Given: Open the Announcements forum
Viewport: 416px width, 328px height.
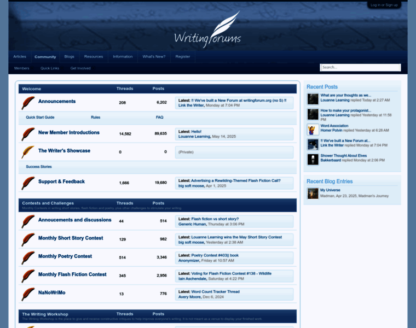Looking at the screenshot, I should (57, 102).
